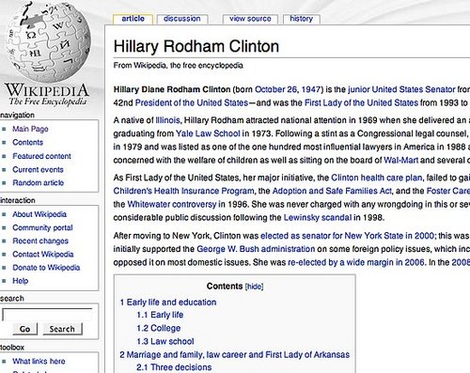Open President of the United States link
Viewport: 470px width, 373px height.
coord(192,102)
